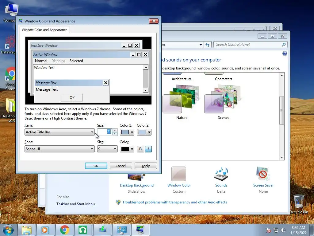The width and height of the screenshot is (314, 236).
Task: Click the taskbar clock showing 8:36 AM
Action: (x=298, y=230)
